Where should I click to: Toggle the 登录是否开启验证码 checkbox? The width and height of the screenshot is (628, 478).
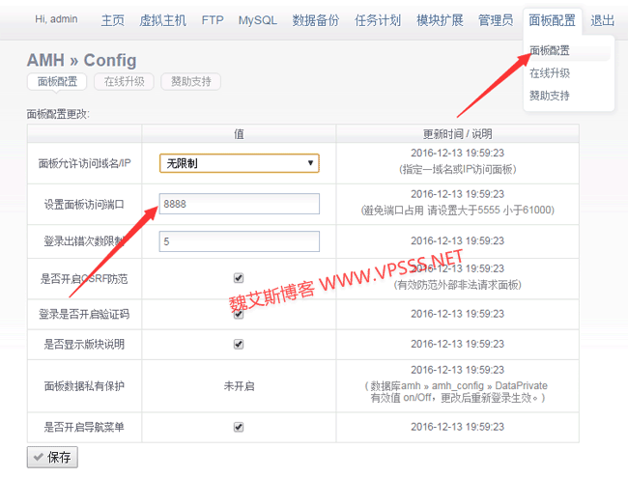pos(239,314)
